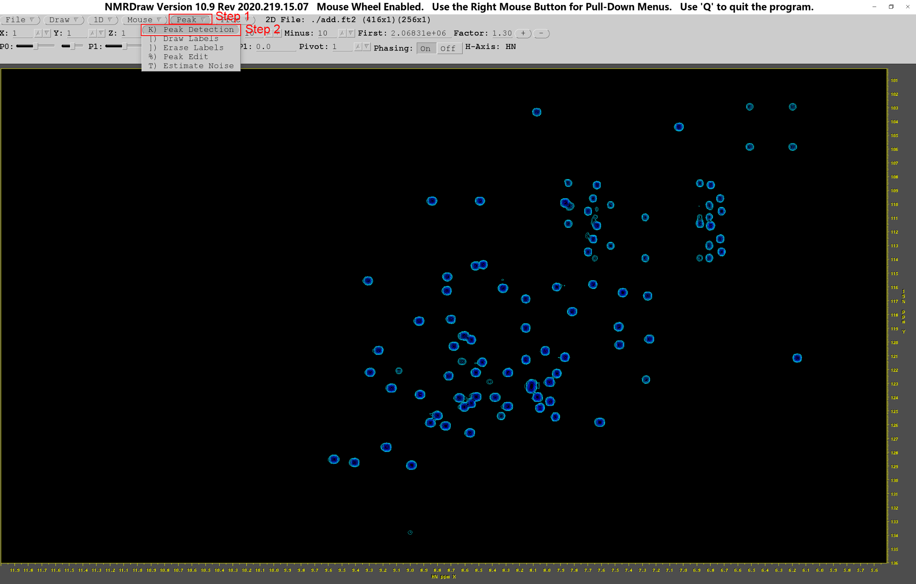Select Peak Detection menu entry
The height and width of the screenshot is (584, 916).
click(x=191, y=29)
